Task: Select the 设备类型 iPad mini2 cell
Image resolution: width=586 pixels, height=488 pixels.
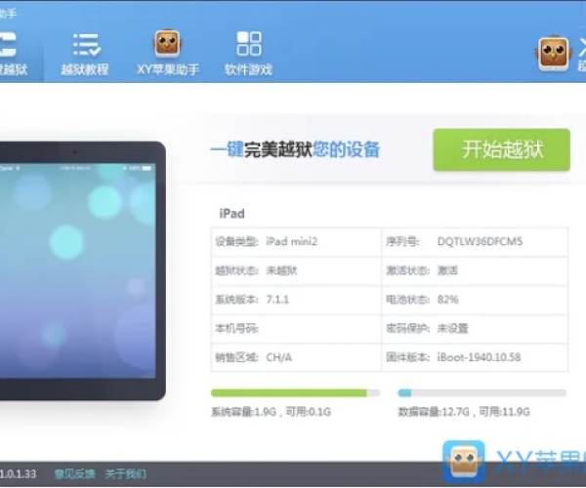Action: tap(296, 242)
